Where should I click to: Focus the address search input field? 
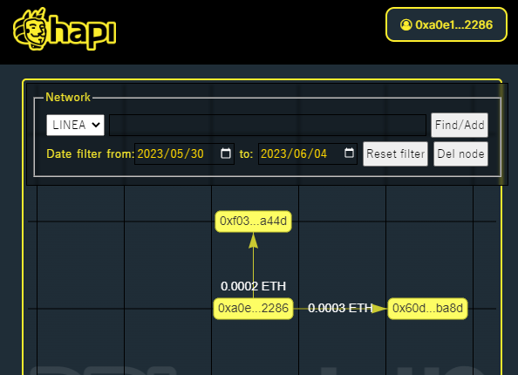[x=268, y=125]
